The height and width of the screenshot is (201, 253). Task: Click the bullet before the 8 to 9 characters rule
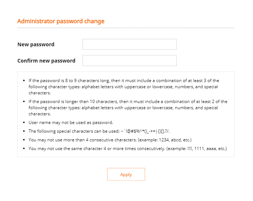coord(24,81)
